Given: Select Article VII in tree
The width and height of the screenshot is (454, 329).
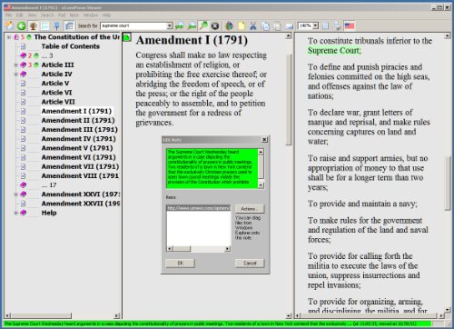Looking at the screenshot, I should click(x=58, y=102).
